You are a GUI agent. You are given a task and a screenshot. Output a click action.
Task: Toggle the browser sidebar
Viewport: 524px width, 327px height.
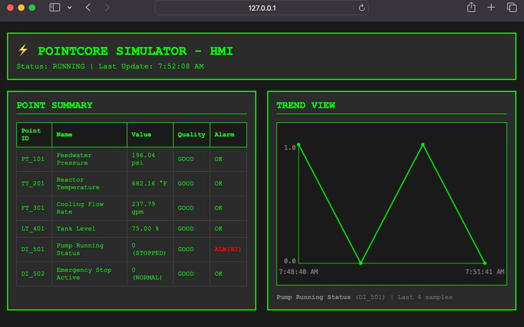click(54, 7)
